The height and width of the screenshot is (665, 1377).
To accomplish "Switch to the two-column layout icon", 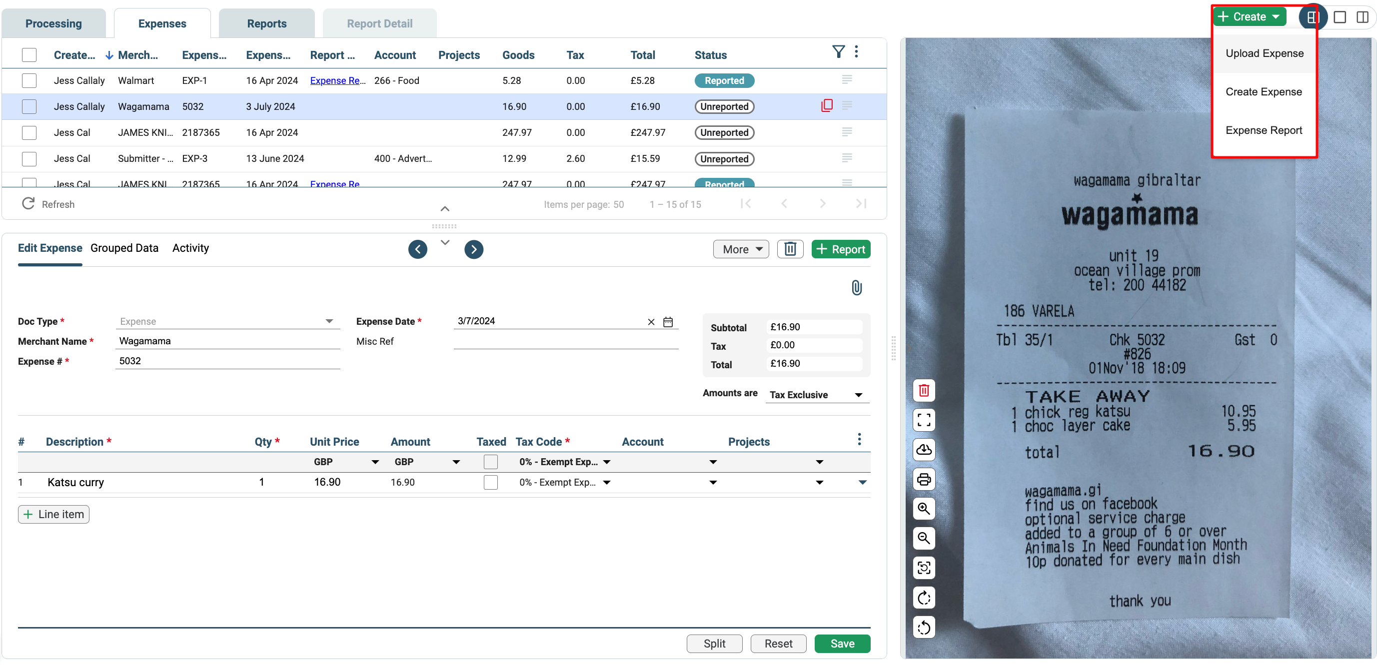I will pyautogui.click(x=1362, y=17).
